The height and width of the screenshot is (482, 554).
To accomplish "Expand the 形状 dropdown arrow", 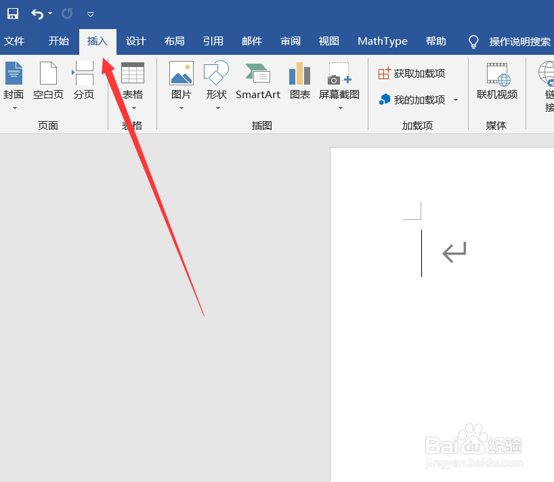I will coord(218,108).
